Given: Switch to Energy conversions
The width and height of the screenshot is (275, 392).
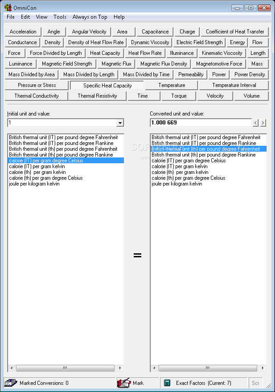Looking at the screenshot, I should point(237,42).
